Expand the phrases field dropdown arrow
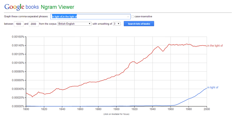The image size is (232, 120). [128, 17]
